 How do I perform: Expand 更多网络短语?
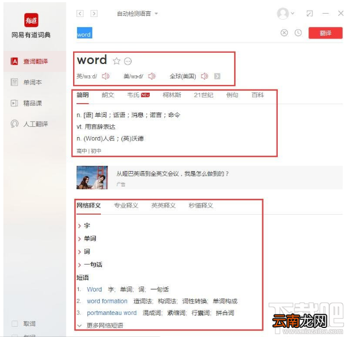[x=100, y=326]
